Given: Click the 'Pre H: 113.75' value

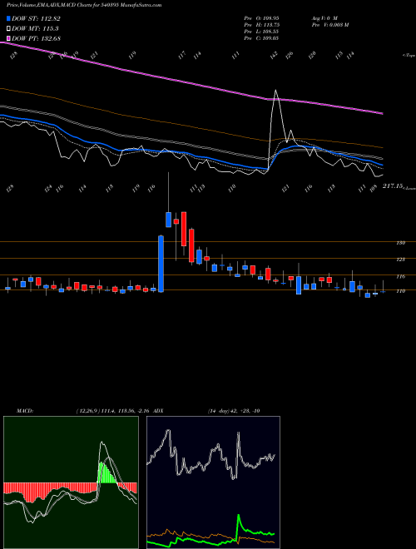Looking at the screenshot, I should pos(261,25).
